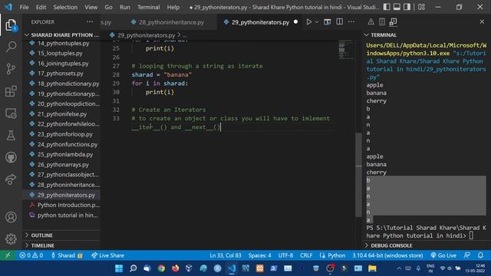
Task: Open Explorer Views and More Actions
Action: click(90, 21)
